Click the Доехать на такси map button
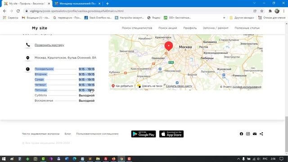This screenshot has width=288, height=162. pyautogui.click(x=150, y=86)
